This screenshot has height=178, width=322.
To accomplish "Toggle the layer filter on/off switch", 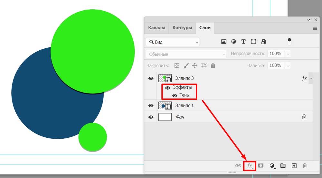I will point(289,42).
